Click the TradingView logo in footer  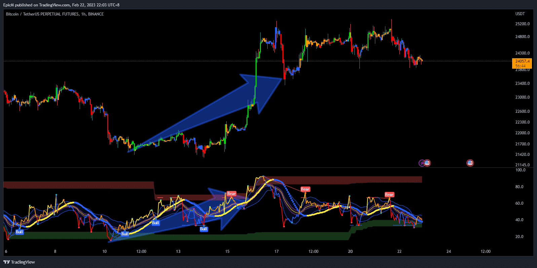(19, 262)
